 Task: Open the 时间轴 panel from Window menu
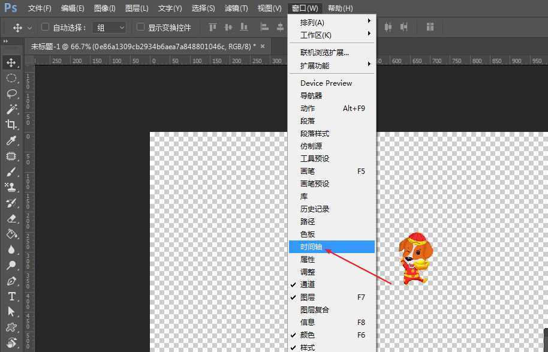click(312, 246)
